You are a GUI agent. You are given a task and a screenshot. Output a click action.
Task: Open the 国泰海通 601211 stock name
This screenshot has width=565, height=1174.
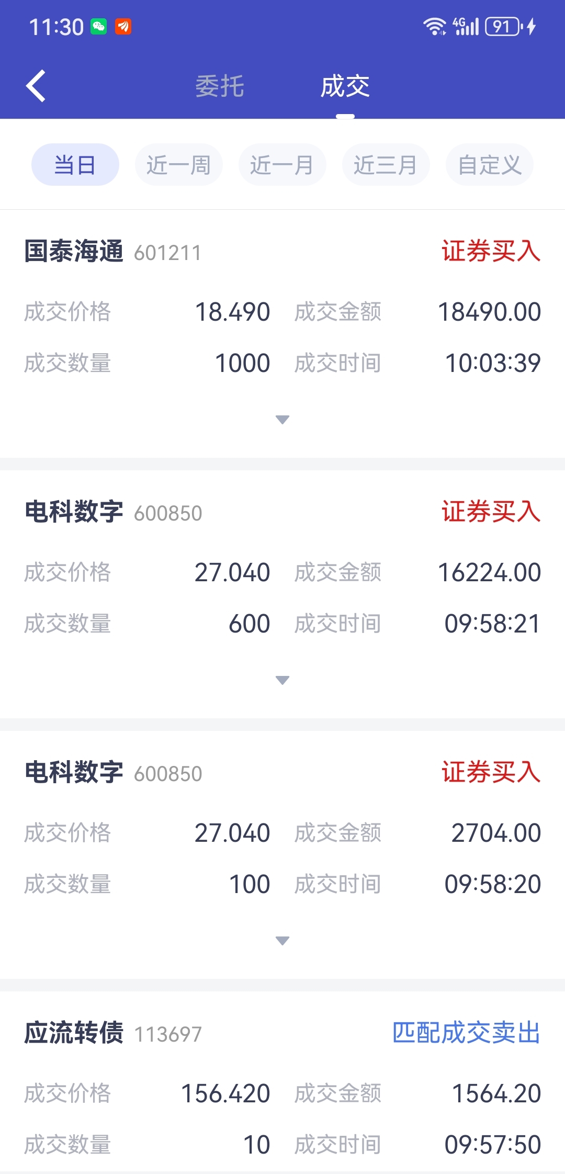[x=74, y=252]
